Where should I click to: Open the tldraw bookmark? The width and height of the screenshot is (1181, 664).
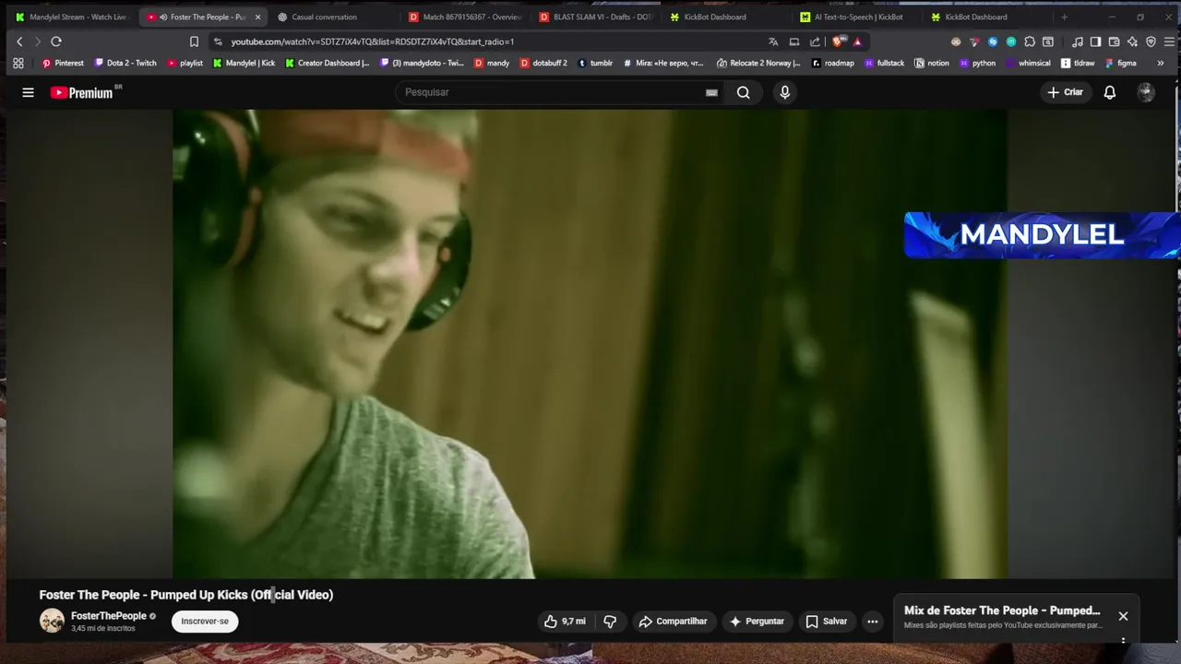[1078, 63]
